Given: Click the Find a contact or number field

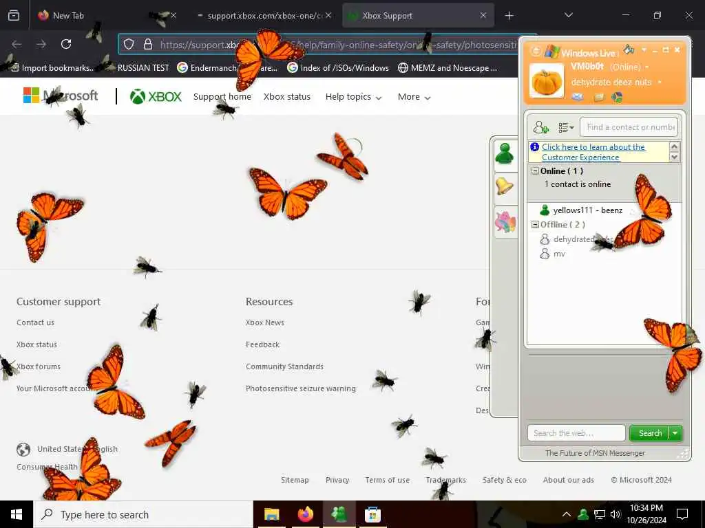Looking at the screenshot, I should (x=629, y=127).
